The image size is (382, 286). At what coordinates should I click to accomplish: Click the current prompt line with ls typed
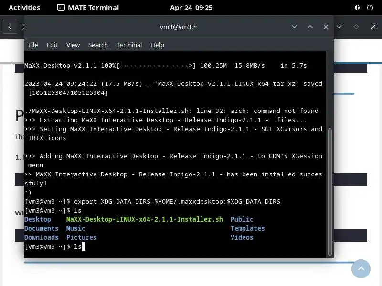[x=55, y=246]
